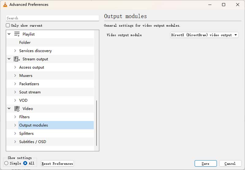Collapse the Video tree section
The height and width of the screenshot is (170, 245).
click(x=9, y=109)
